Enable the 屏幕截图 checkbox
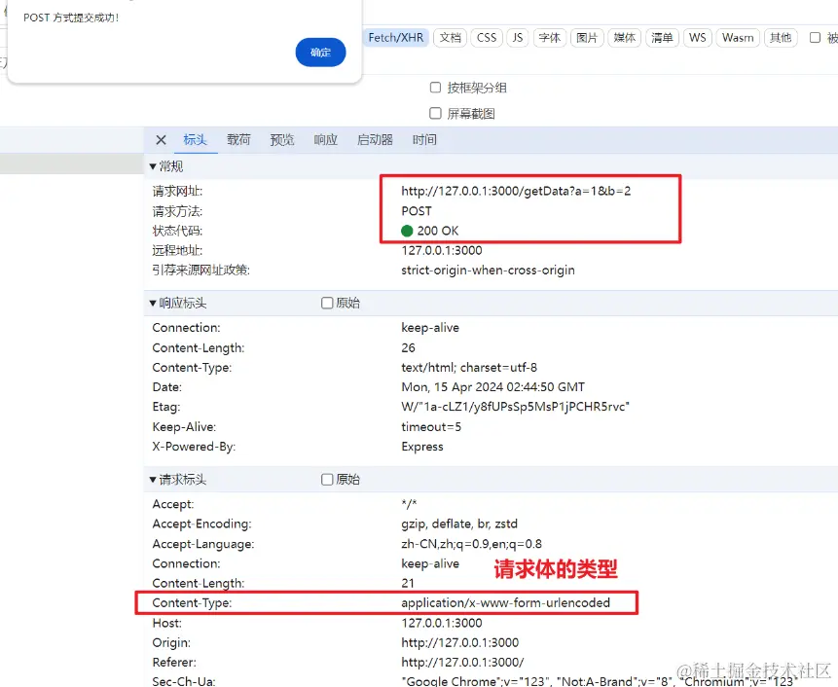 (436, 113)
